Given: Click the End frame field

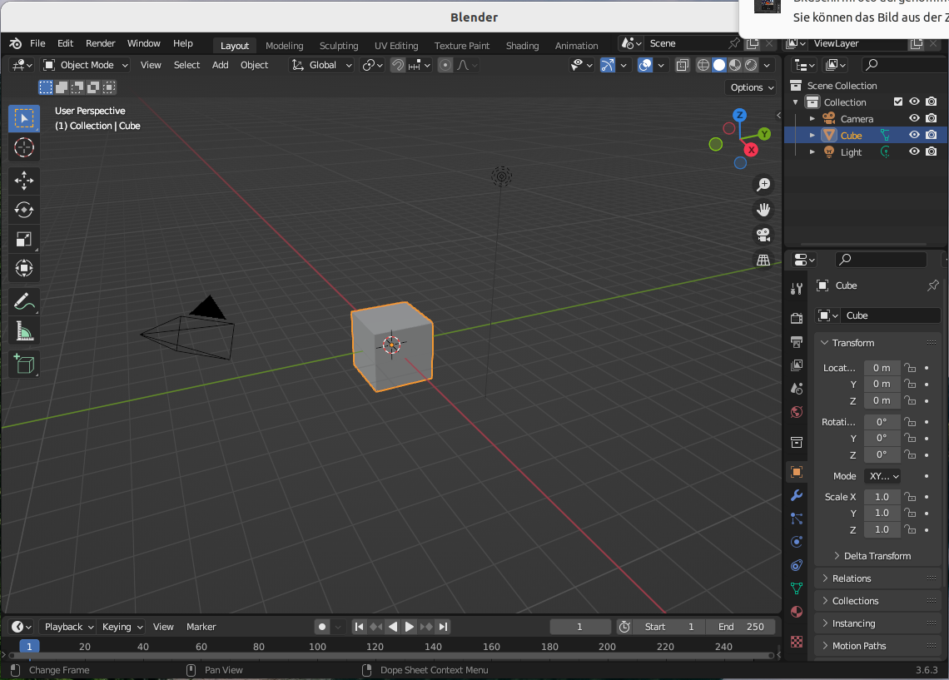Looking at the screenshot, I should (x=741, y=627).
